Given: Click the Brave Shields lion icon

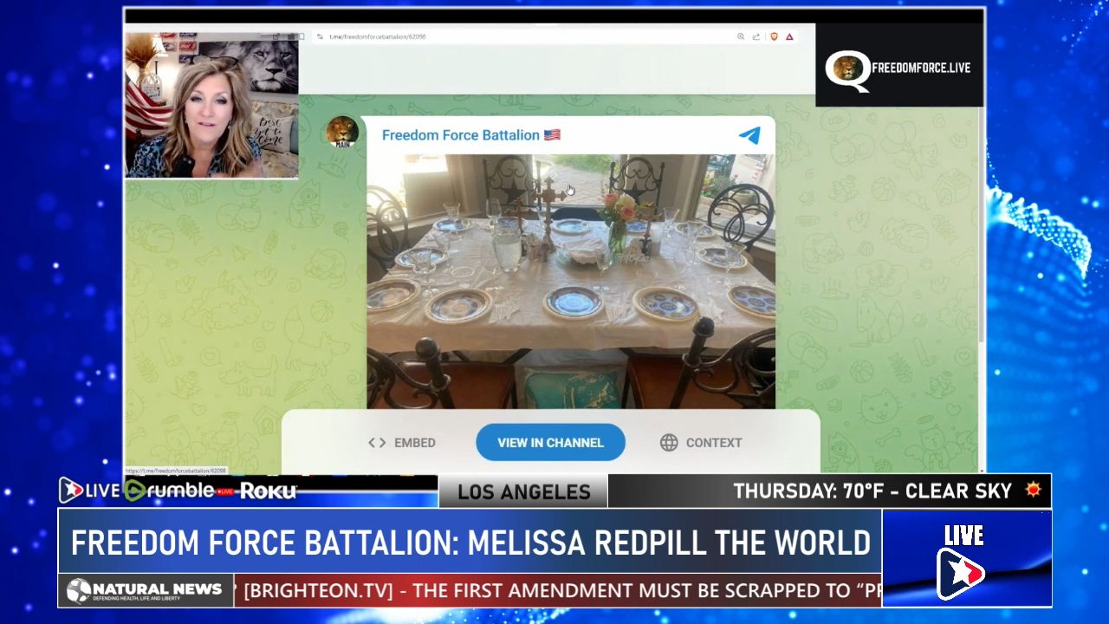Looking at the screenshot, I should click(774, 36).
